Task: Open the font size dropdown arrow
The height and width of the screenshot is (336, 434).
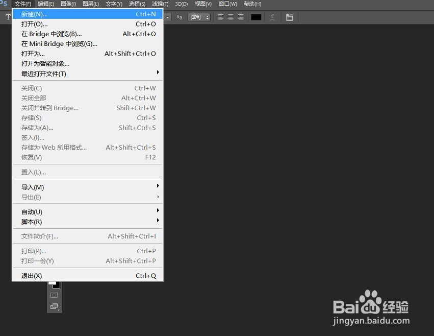Action: pos(167,17)
